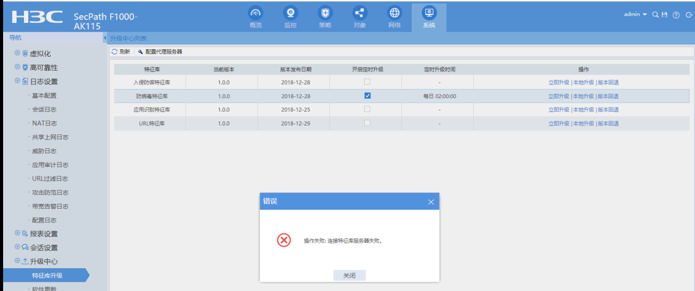The image size is (695, 291).
Task: Click 立即升级 for 防病毒特征库
Action: click(559, 96)
